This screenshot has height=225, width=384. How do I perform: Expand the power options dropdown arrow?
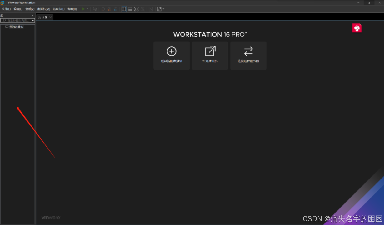(x=87, y=9)
